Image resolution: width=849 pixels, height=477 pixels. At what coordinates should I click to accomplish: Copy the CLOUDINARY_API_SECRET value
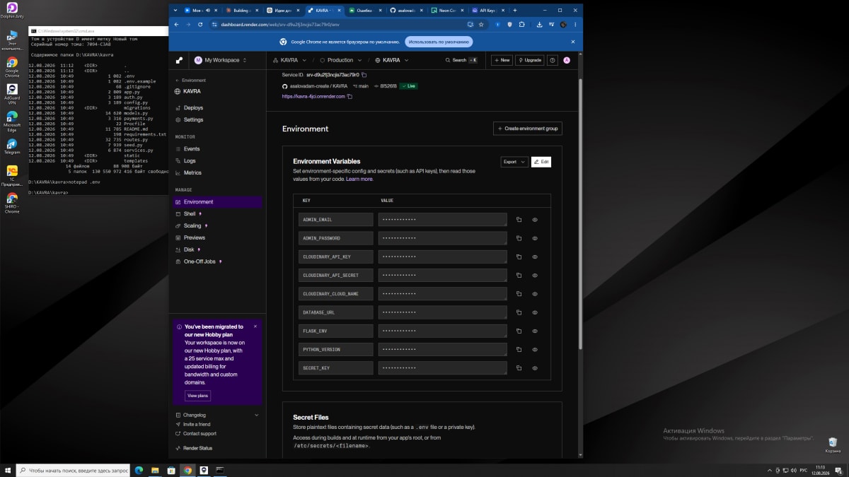(x=519, y=275)
